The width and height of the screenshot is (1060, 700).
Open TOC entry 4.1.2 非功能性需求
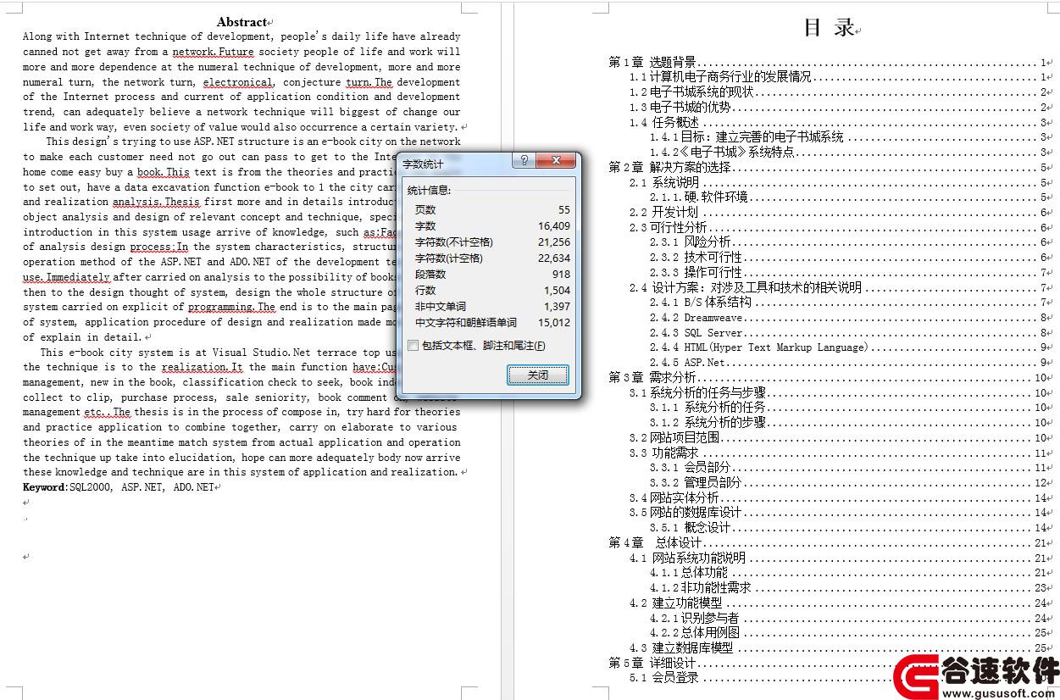pos(850,588)
